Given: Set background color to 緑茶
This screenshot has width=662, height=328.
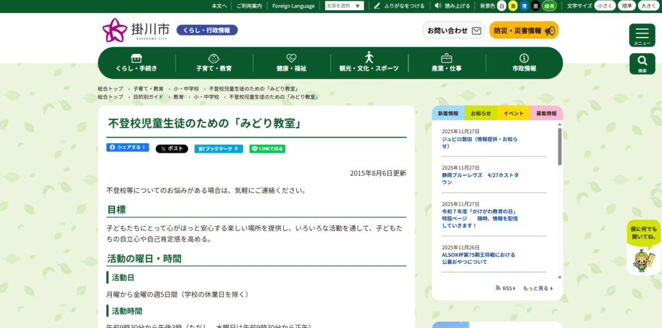Looking at the screenshot, I should (550, 6).
